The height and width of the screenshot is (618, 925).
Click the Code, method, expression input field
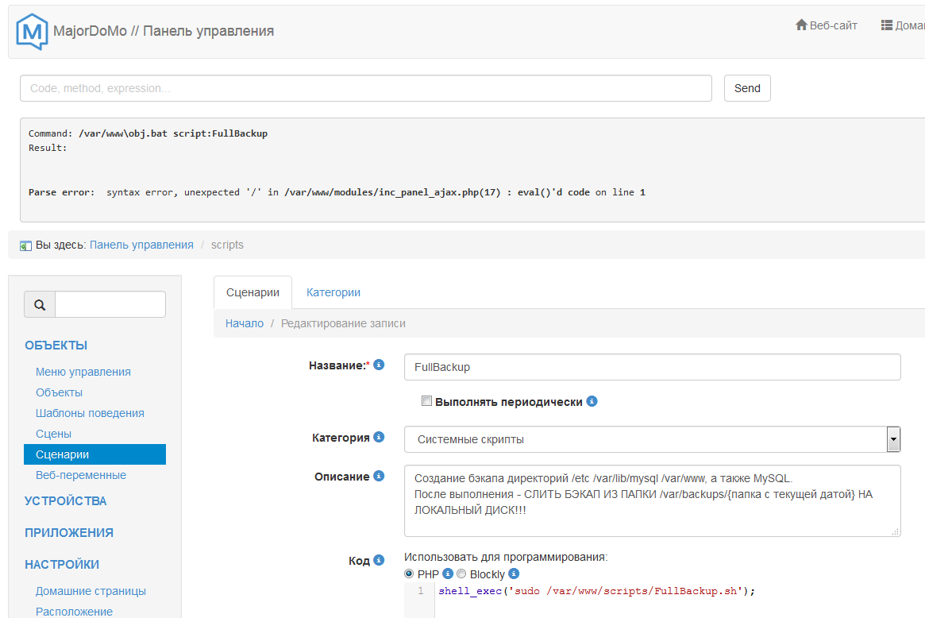tap(365, 88)
